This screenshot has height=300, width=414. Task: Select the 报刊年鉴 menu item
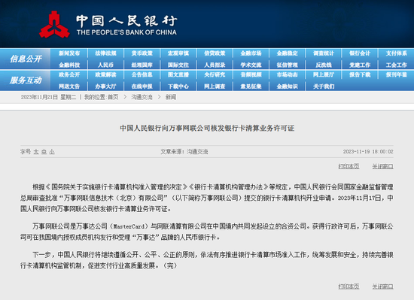click(396, 74)
